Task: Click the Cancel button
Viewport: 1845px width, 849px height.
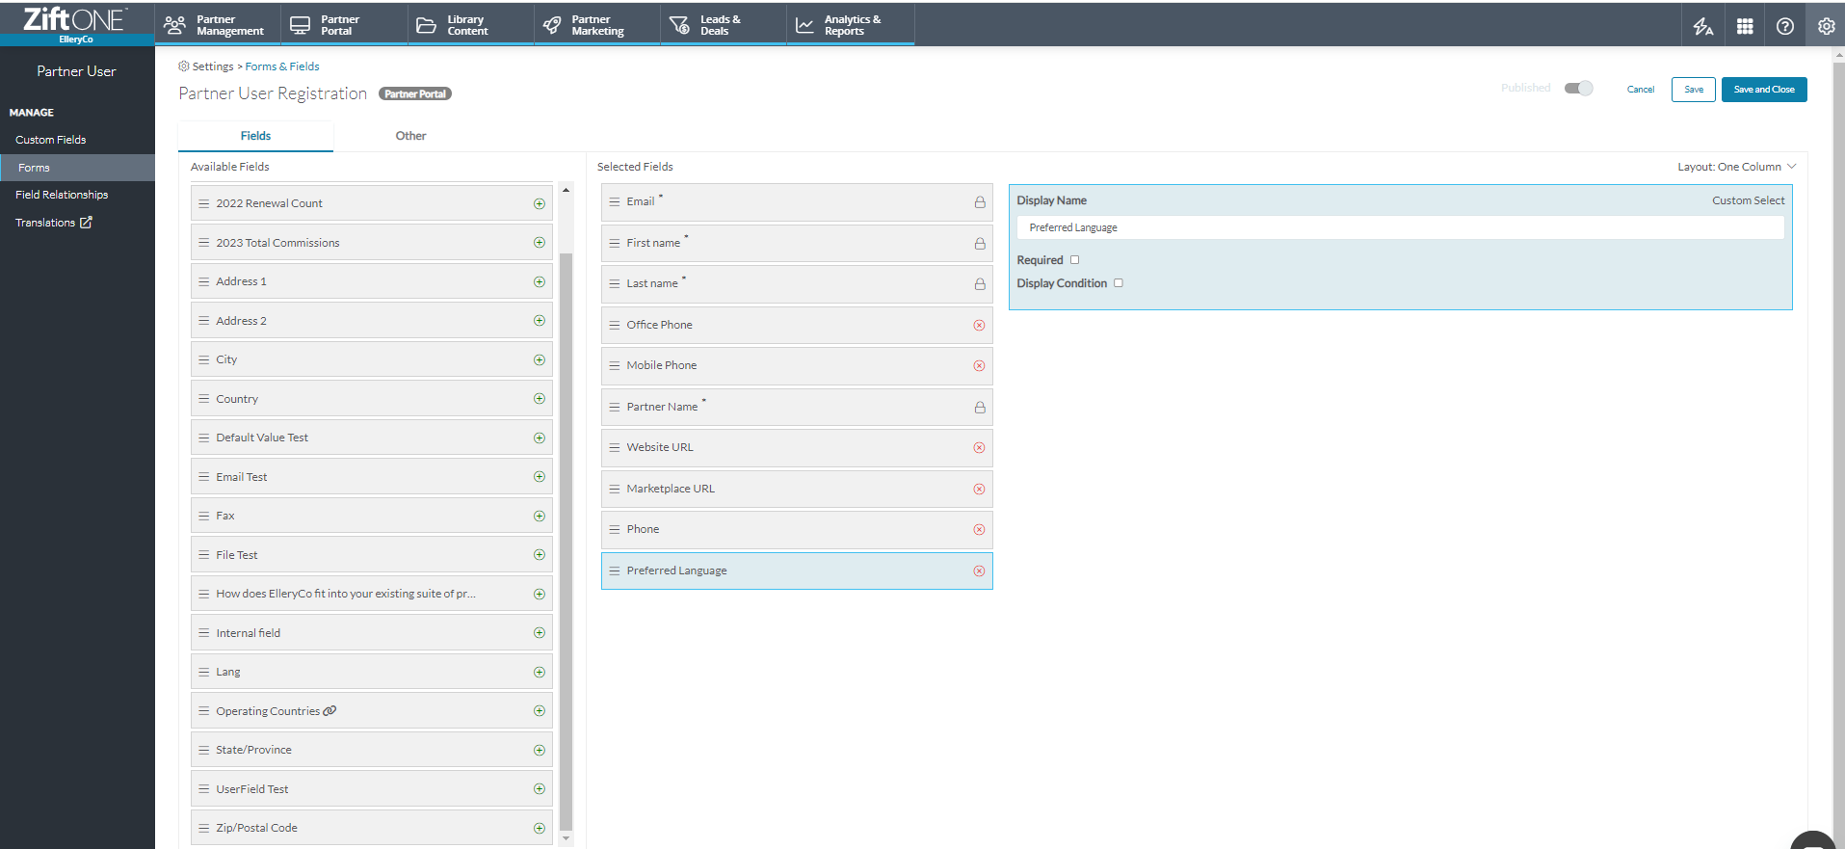Action: 1641,90
